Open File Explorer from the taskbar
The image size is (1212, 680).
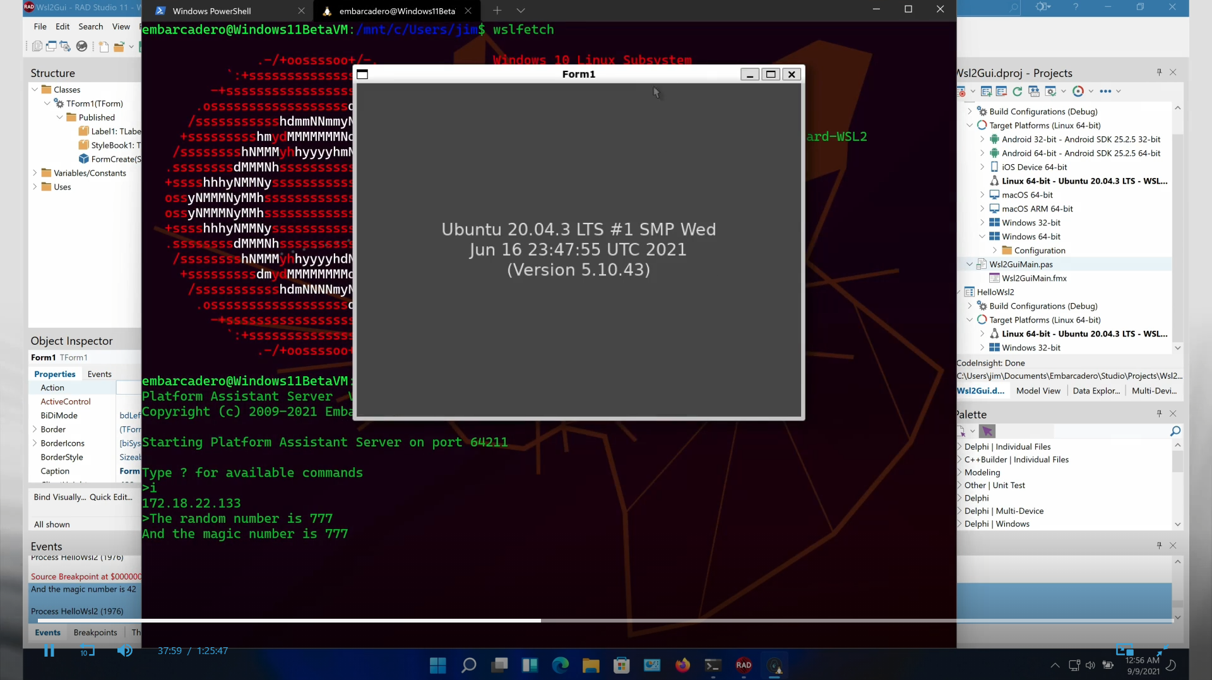pos(591,665)
